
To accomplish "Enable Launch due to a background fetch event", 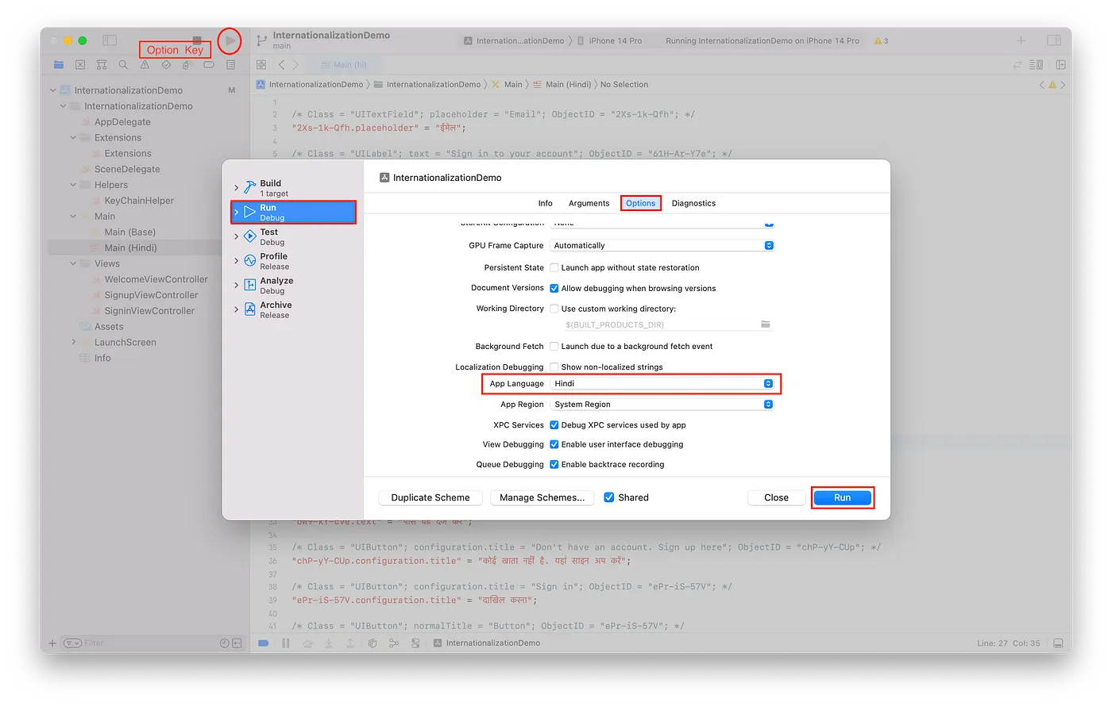I will click(x=554, y=347).
